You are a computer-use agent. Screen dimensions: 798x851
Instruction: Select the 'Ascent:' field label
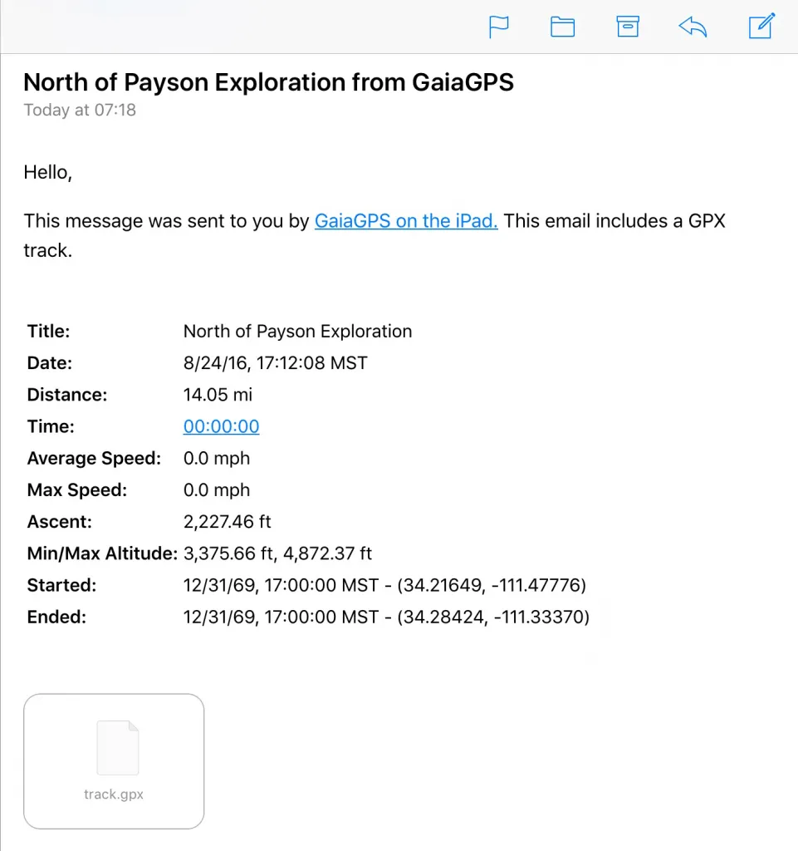coord(60,522)
